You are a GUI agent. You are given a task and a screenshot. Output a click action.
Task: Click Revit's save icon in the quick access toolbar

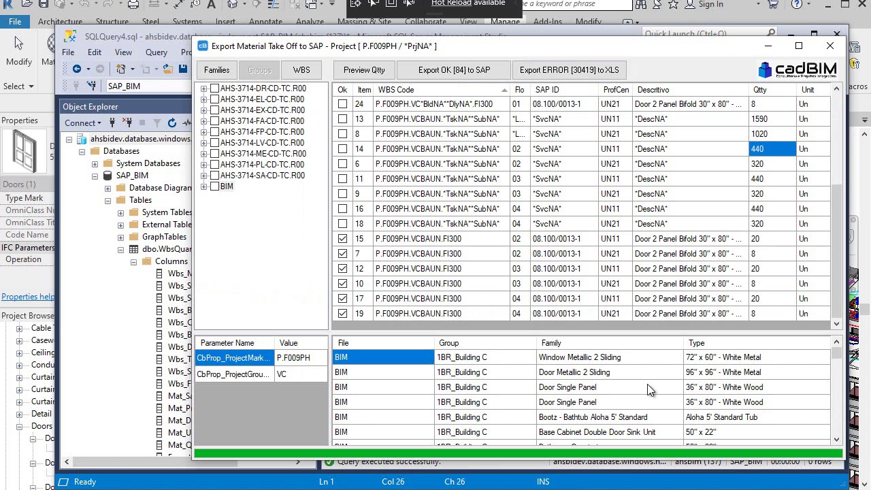pyautogui.click(x=43, y=4)
